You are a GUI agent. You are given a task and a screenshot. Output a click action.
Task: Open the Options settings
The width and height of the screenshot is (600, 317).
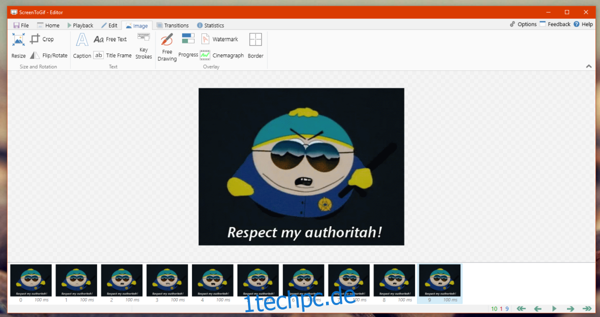tap(523, 24)
